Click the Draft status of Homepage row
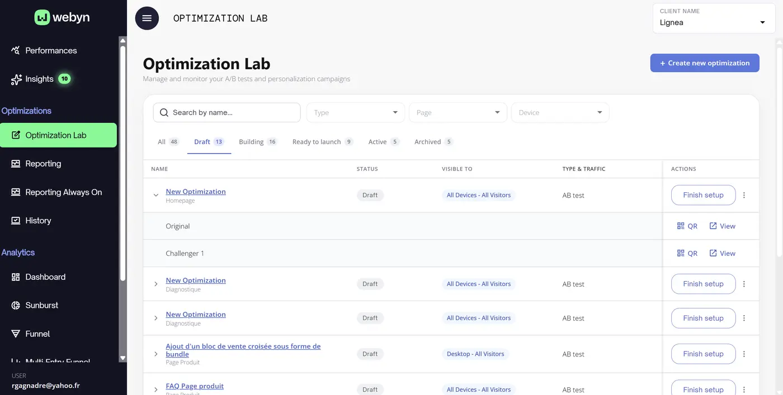The height and width of the screenshot is (395, 783). pyautogui.click(x=370, y=196)
